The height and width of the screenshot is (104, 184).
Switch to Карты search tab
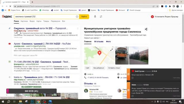pyautogui.click(x=39, y=21)
